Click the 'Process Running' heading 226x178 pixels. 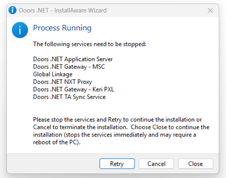coord(62,28)
